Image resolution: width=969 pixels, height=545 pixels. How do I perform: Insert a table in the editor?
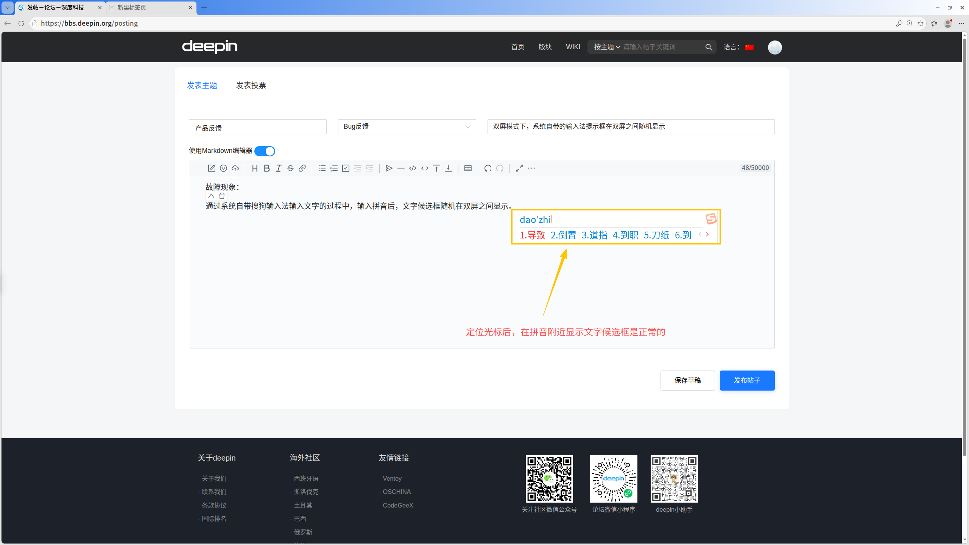coord(468,168)
